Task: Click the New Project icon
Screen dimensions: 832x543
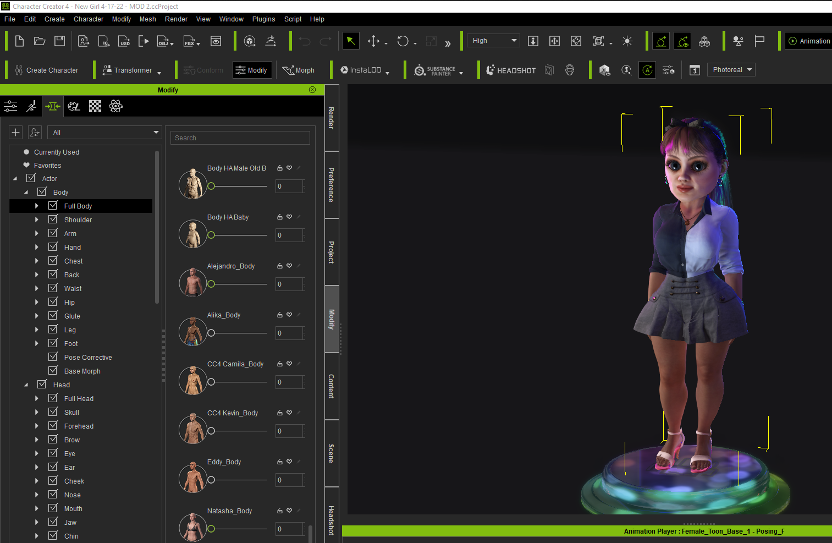Action: pos(19,41)
